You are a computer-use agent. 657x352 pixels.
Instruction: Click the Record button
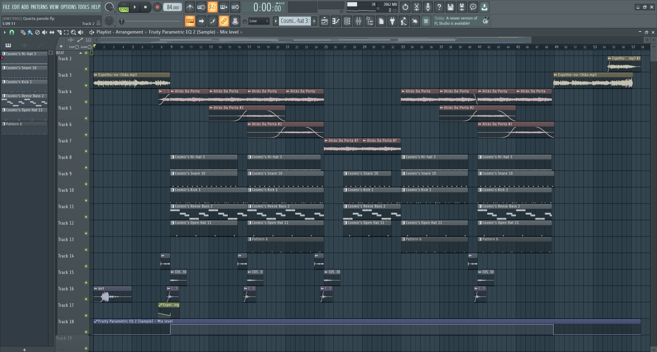tap(157, 7)
